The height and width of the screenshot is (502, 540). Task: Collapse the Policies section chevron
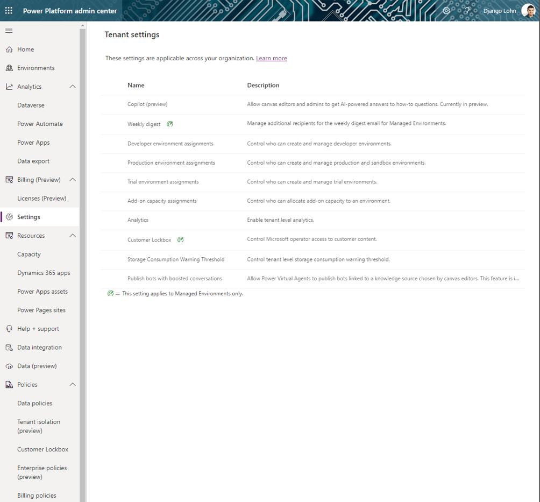73,385
